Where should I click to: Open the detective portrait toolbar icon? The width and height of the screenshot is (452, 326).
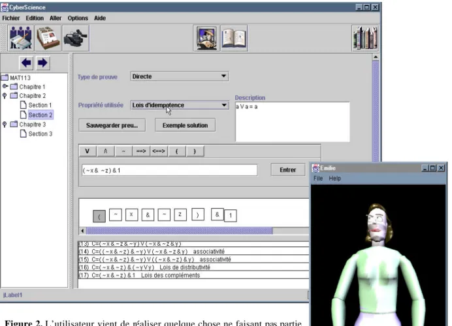point(206,38)
